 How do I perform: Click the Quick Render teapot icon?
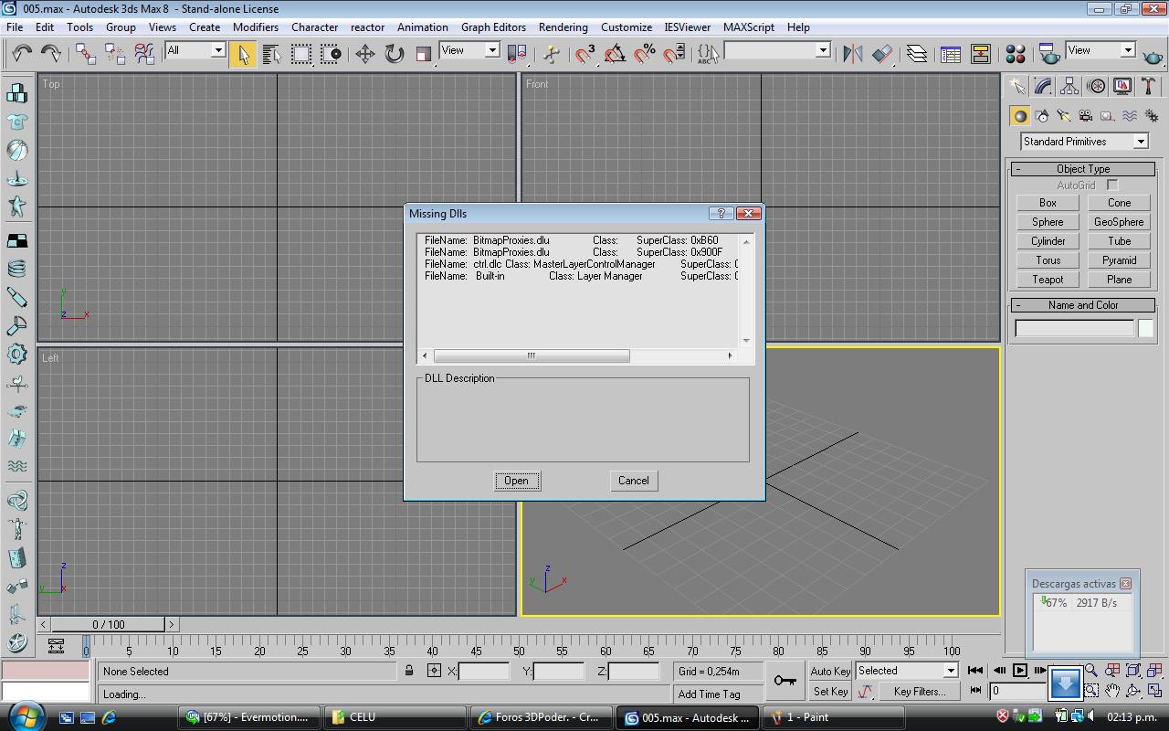click(1153, 54)
